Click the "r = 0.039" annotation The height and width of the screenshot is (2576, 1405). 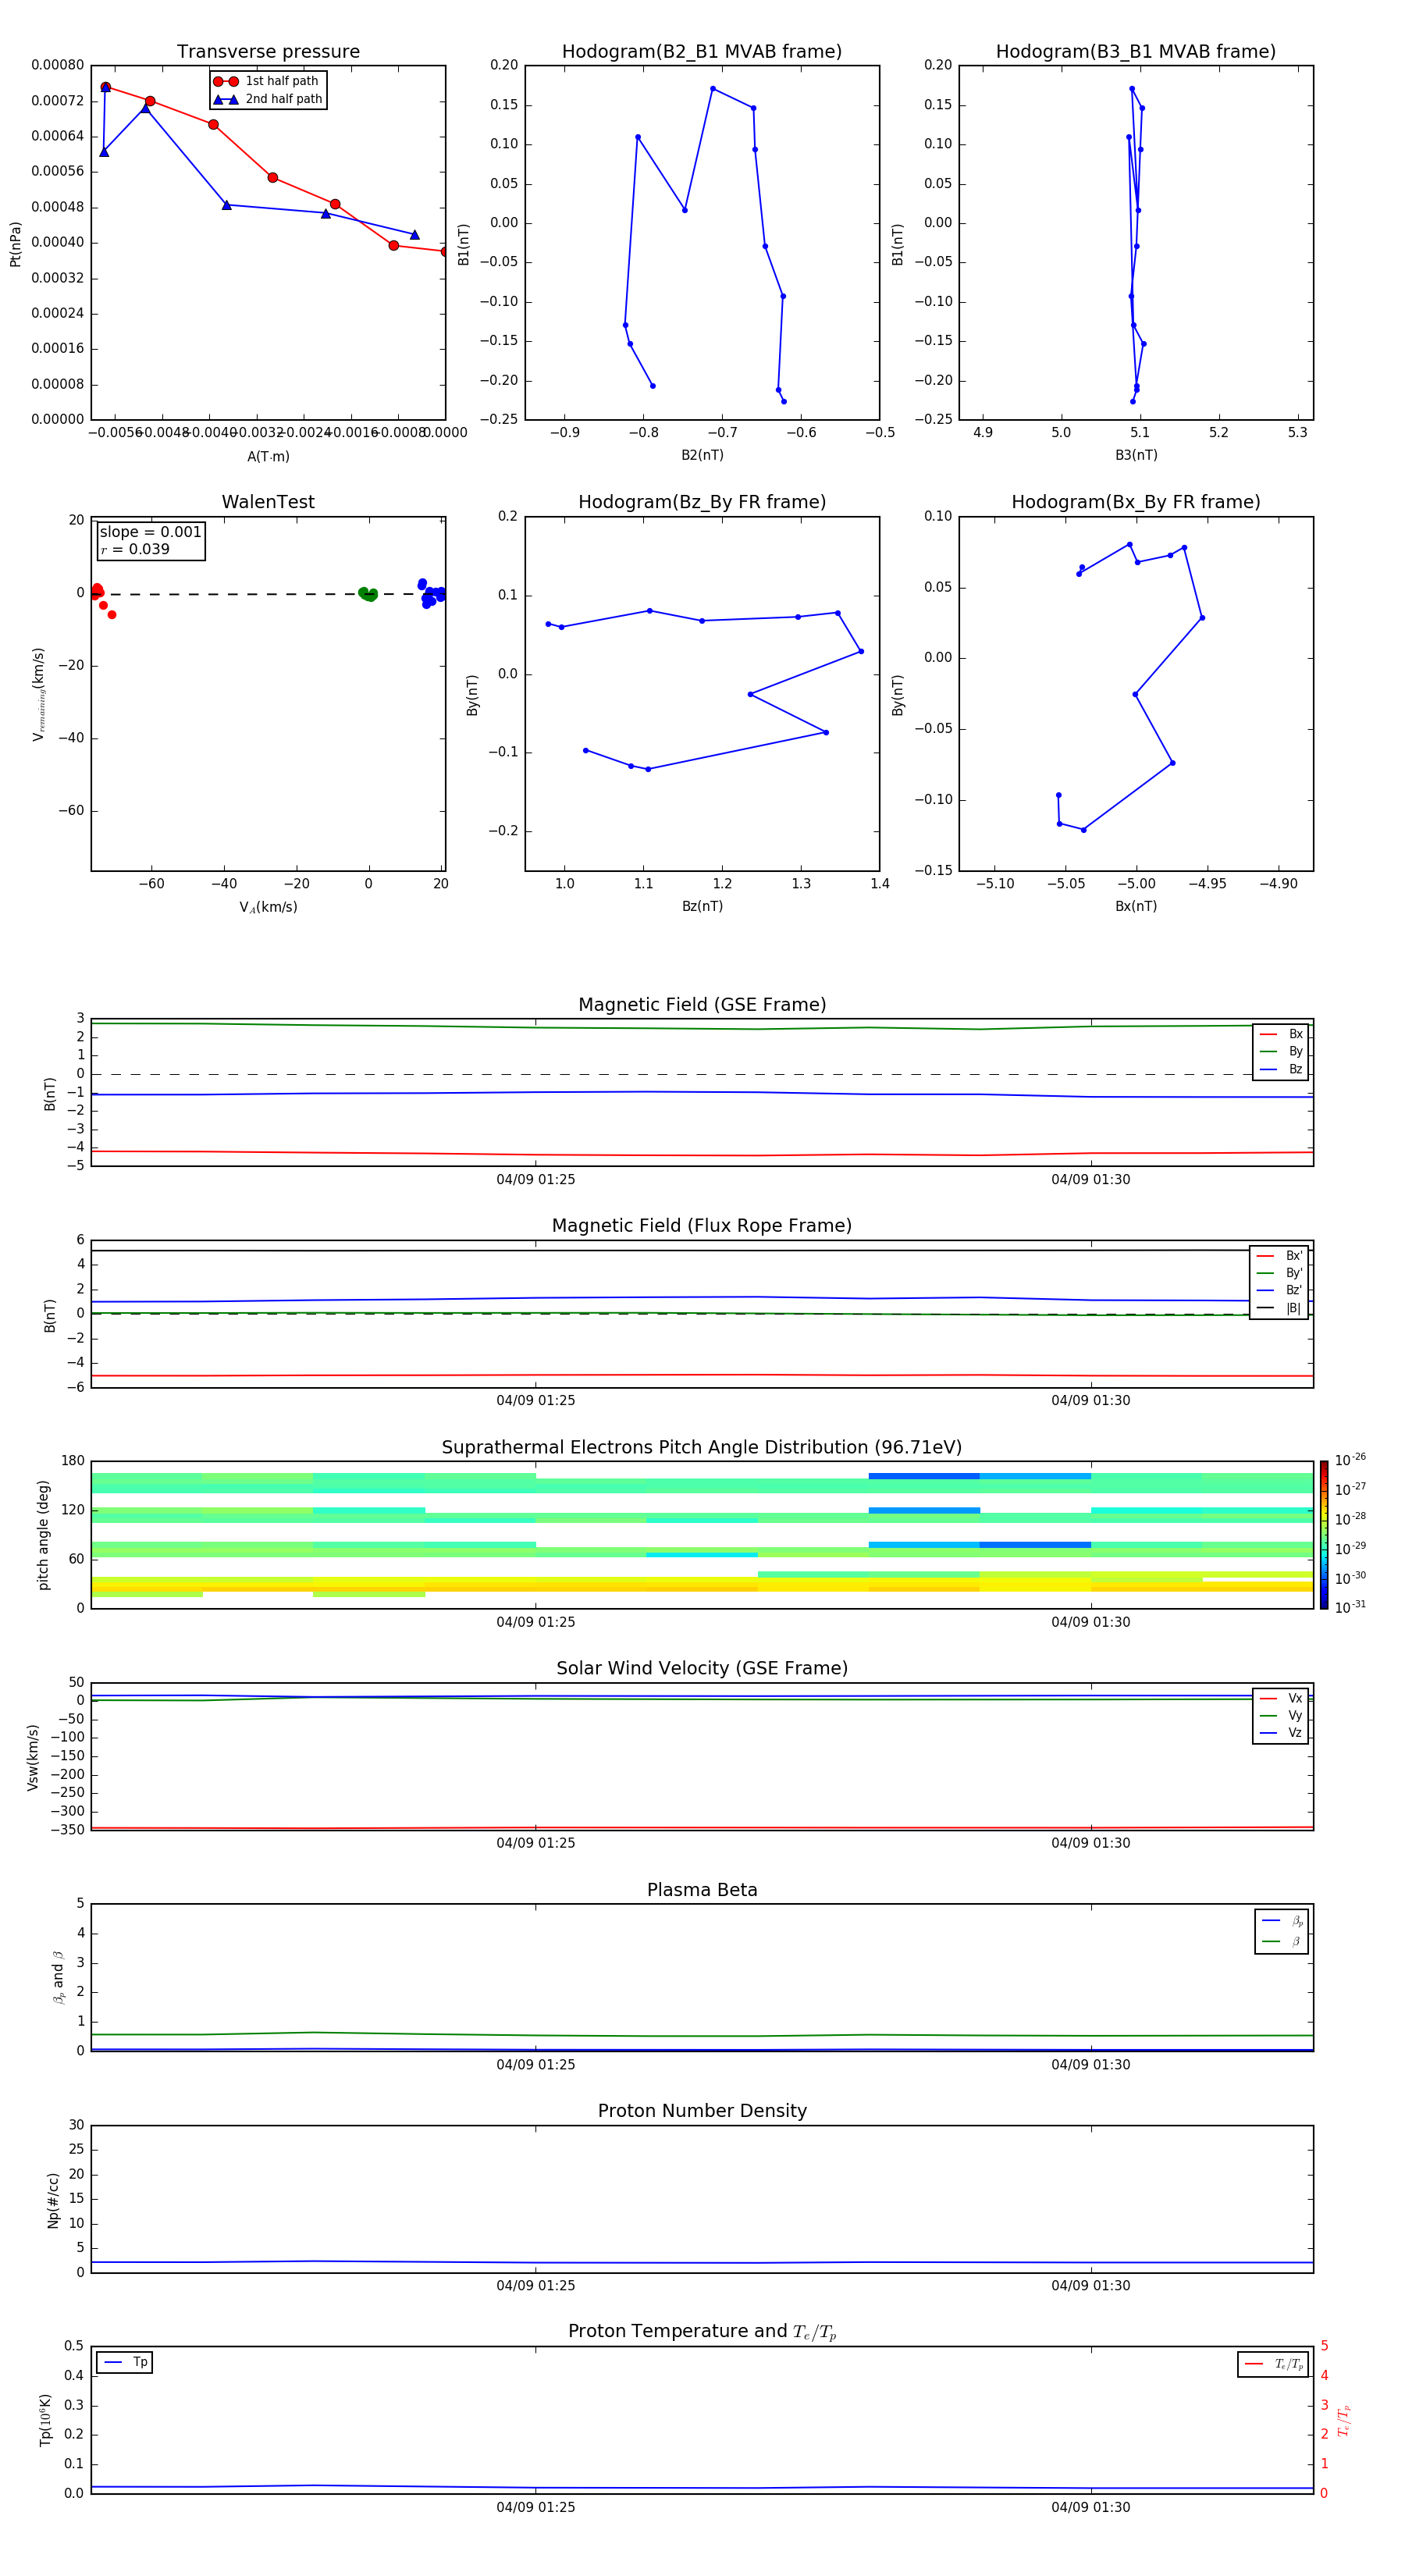(x=135, y=549)
